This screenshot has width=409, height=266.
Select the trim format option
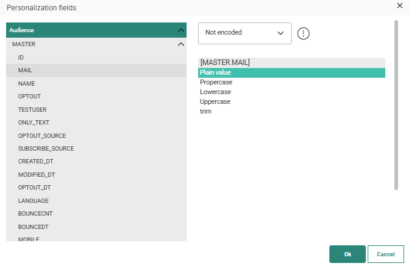(x=206, y=111)
